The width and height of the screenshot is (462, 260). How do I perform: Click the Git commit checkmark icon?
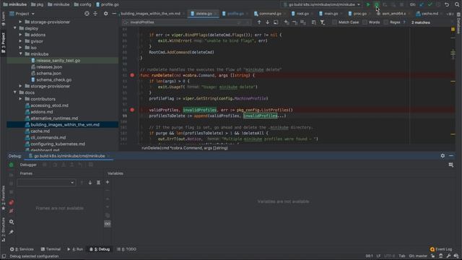430,5
